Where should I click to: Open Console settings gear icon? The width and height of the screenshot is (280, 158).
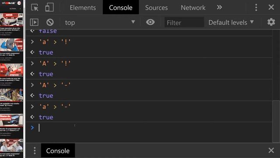(x=271, y=22)
